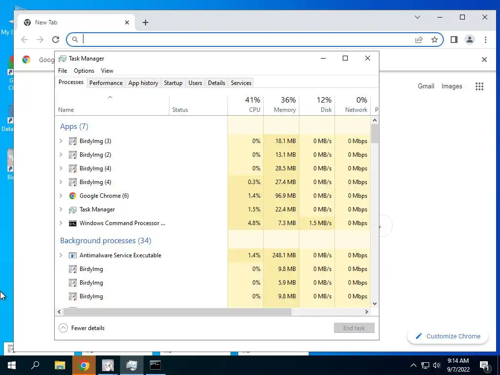500x375 pixels.
Task: Switch to the Startup tab
Action: coord(173,83)
